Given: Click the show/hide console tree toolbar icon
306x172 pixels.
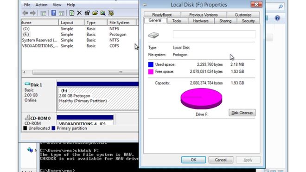Looking at the screenshot, I should [x=43, y=13].
